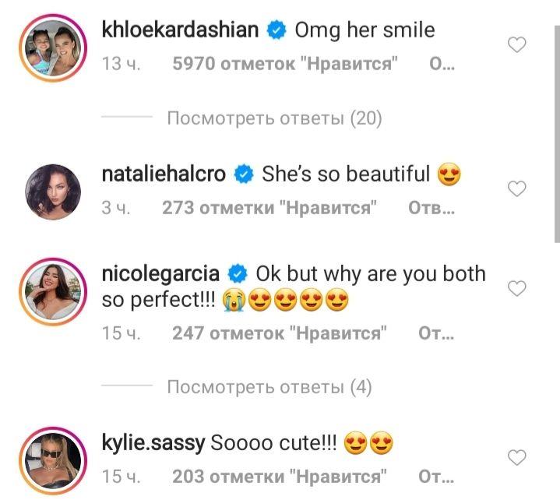560x500 pixels.
Task: Open the nataliehalcro username link
Action: (x=164, y=174)
